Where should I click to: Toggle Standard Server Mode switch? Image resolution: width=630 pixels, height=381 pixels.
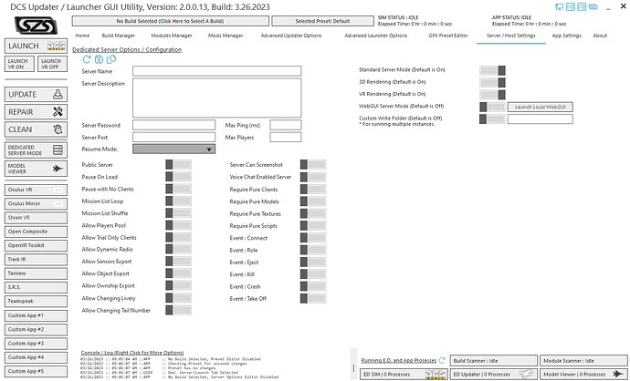click(492, 70)
